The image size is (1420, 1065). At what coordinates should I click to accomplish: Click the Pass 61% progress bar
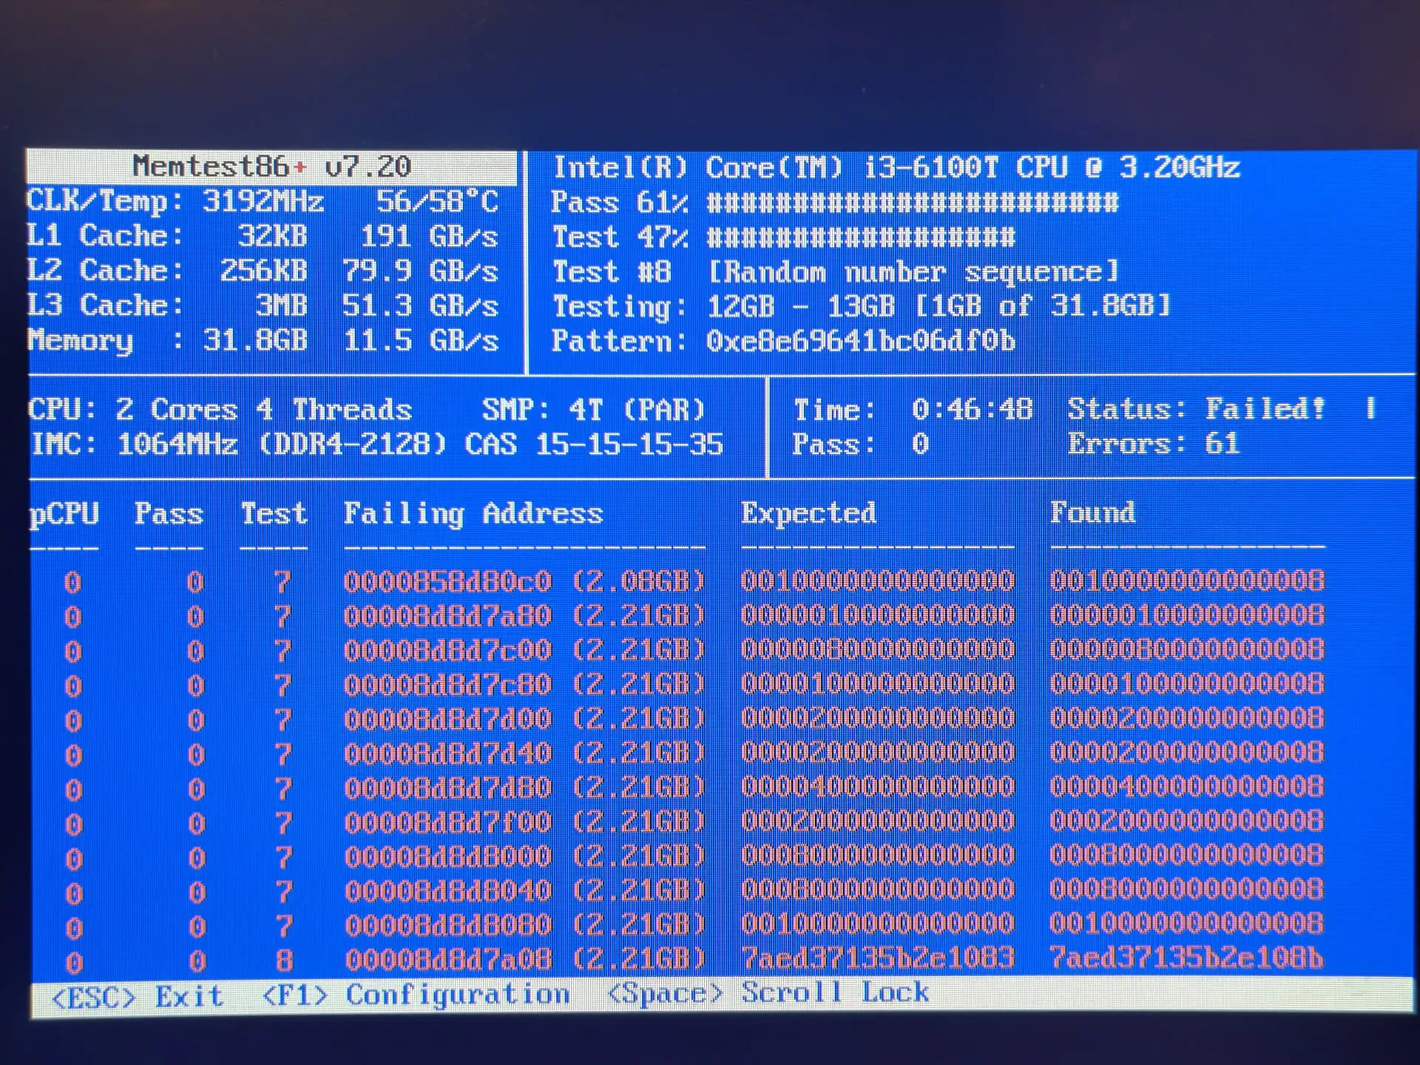pos(912,203)
